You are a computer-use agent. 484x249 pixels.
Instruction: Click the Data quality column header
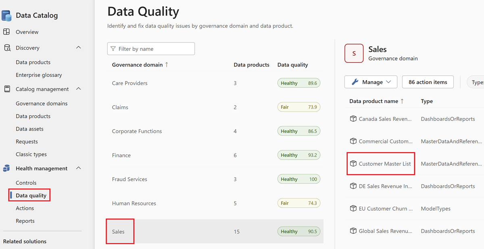pos(292,64)
